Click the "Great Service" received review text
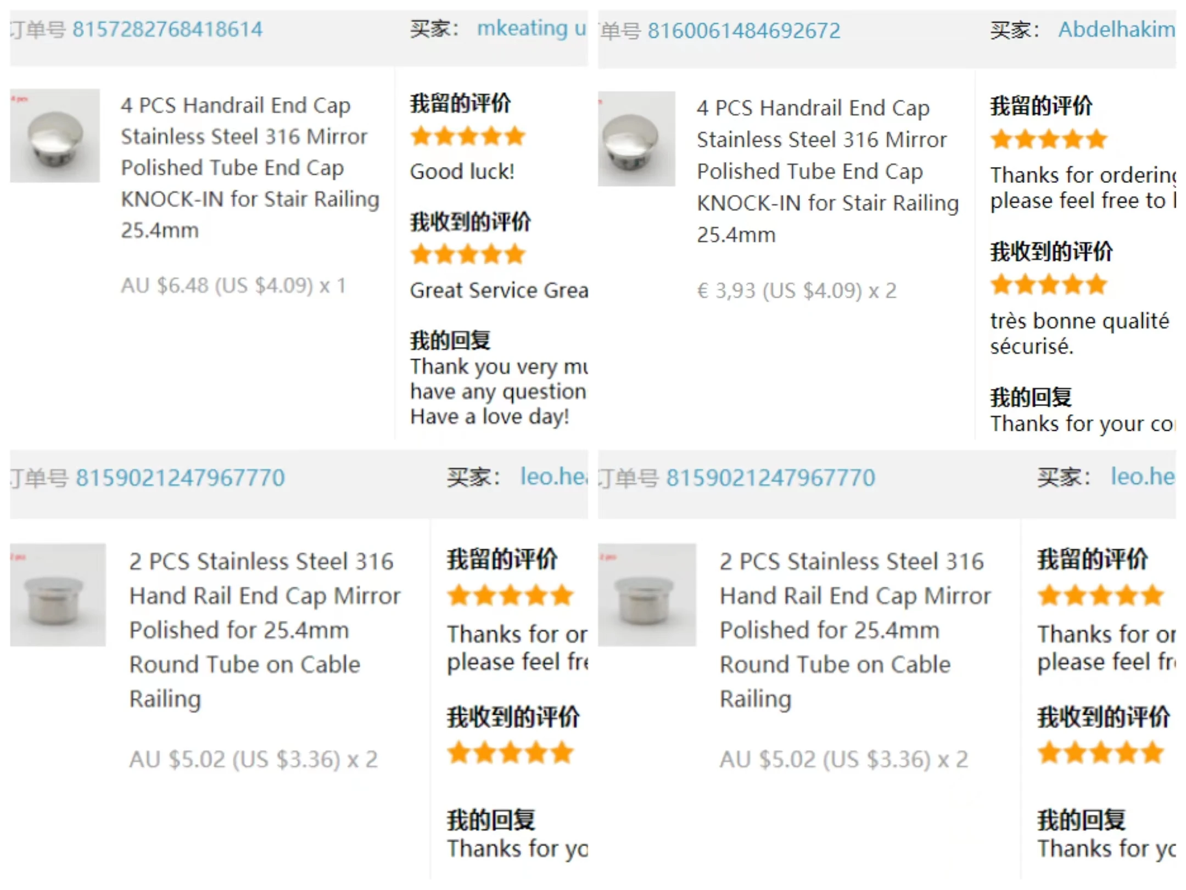1186x890 pixels. point(499,291)
